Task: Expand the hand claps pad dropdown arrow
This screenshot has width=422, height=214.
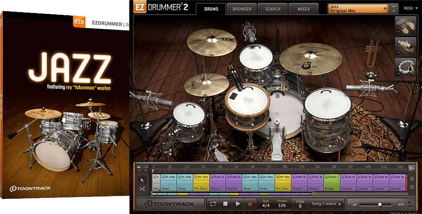Action: (x=398, y=31)
